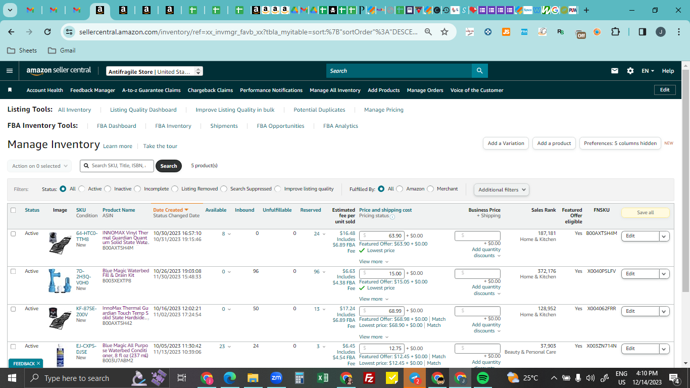Image resolution: width=690 pixels, height=388 pixels.
Task: Open the Seller Central hamburger menu
Action: point(10,71)
